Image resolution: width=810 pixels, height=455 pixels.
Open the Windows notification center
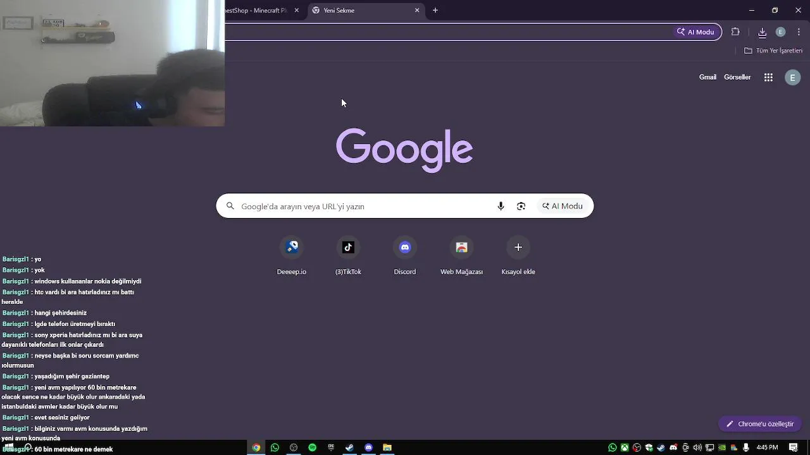pyautogui.click(x=793, y=447)
